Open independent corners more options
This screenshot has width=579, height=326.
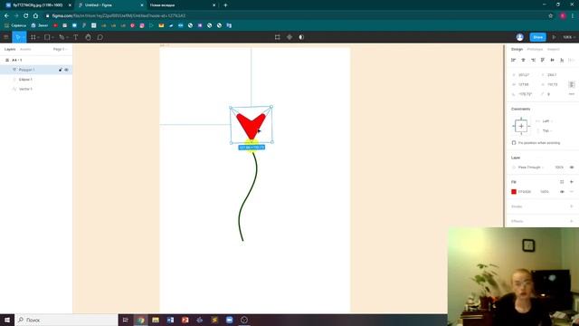coord(572,94)
